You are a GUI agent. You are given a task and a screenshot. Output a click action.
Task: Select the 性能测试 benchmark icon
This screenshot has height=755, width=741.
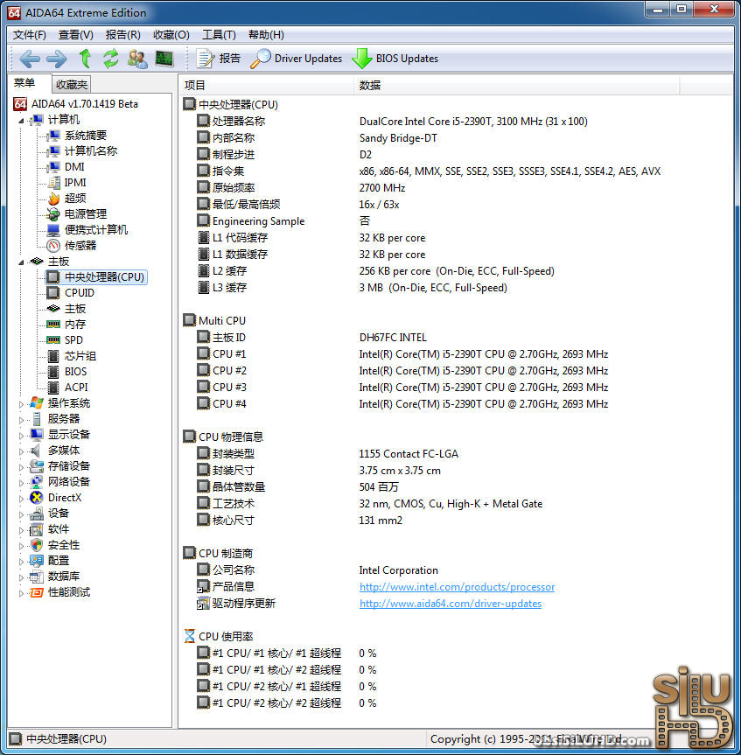click(37, 592)
